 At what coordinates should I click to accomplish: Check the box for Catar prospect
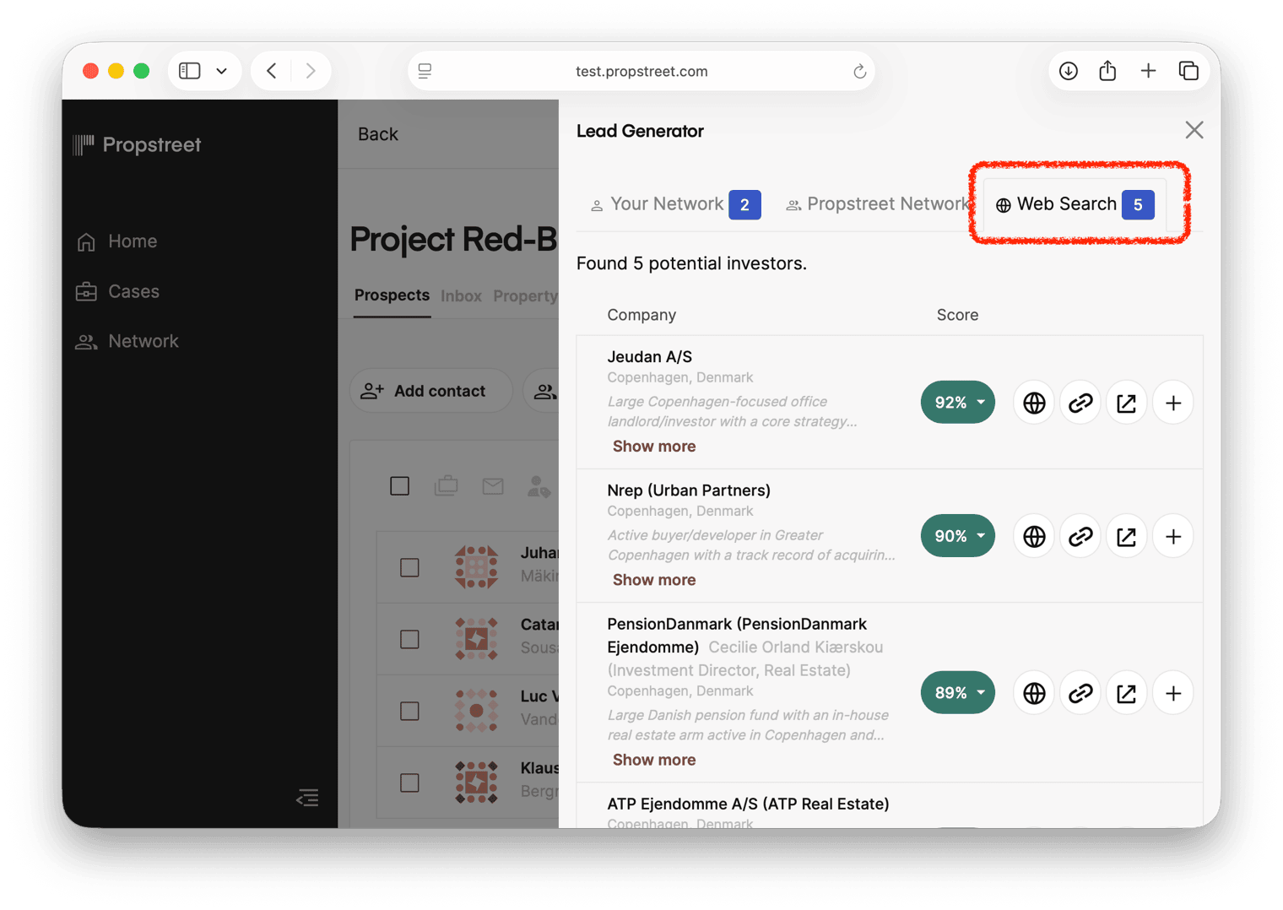(x=409, y=639)
